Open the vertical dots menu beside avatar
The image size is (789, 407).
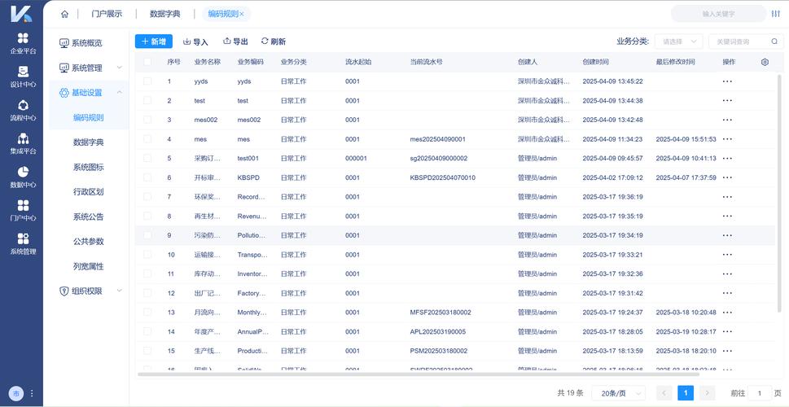[x=32, y=393]
